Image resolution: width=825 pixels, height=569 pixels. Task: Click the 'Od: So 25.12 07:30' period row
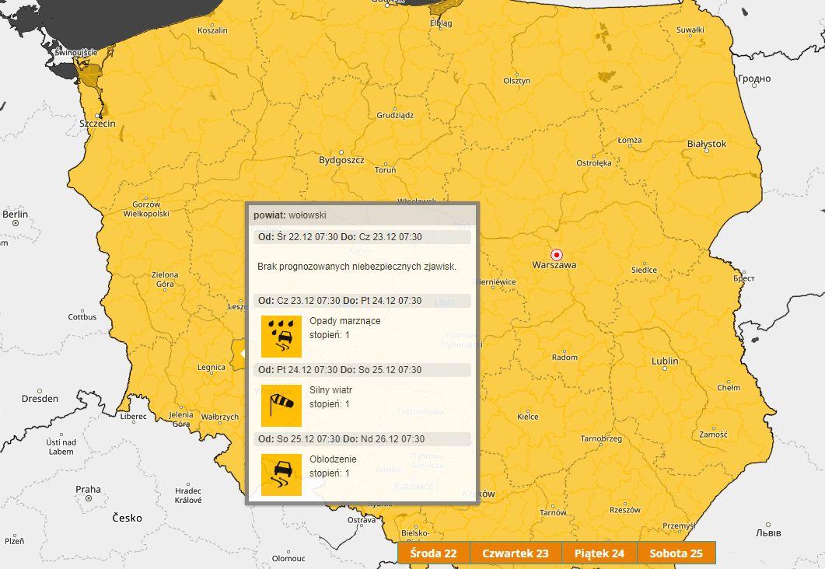point(362,439)
